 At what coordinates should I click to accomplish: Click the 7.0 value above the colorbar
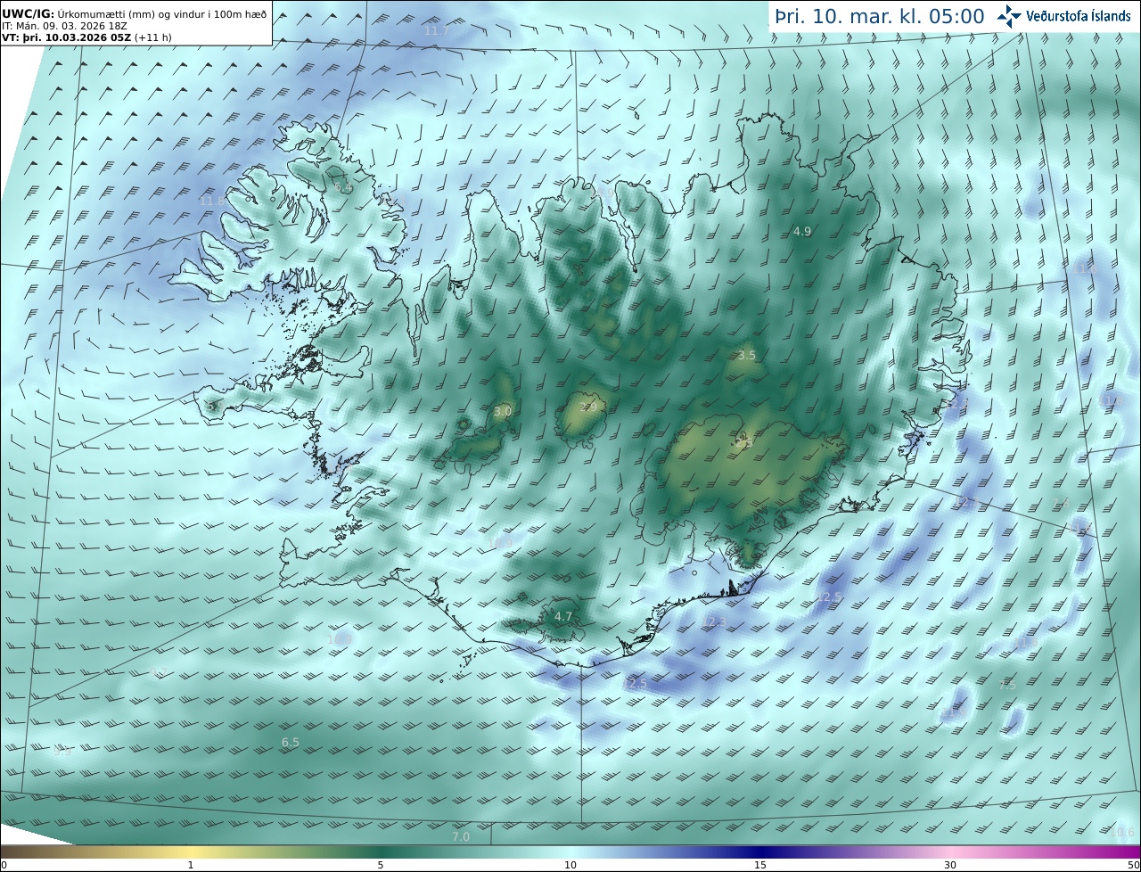pos(460,837)
